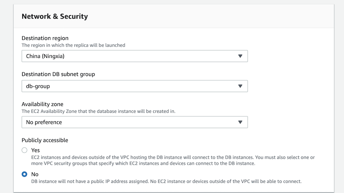Screen dimensions: 344x193
Task: Click the 'No' option label text
Action: [x=35, y=174]
